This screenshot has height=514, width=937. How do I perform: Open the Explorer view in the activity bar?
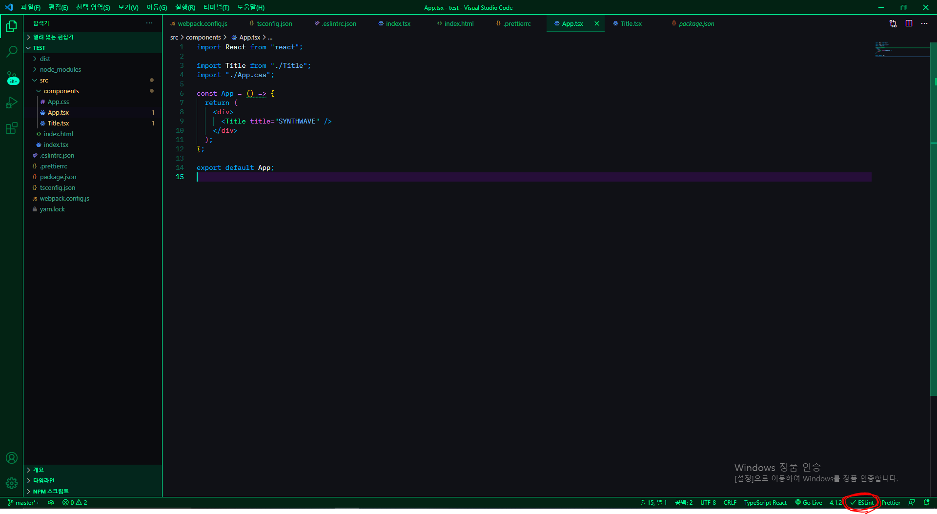click(x=11, y=26)
